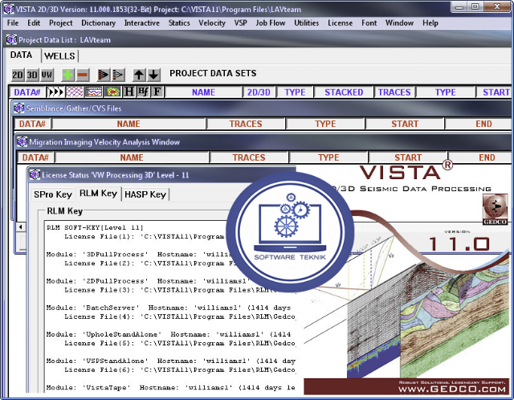Open the Project menu

[61, 23]
